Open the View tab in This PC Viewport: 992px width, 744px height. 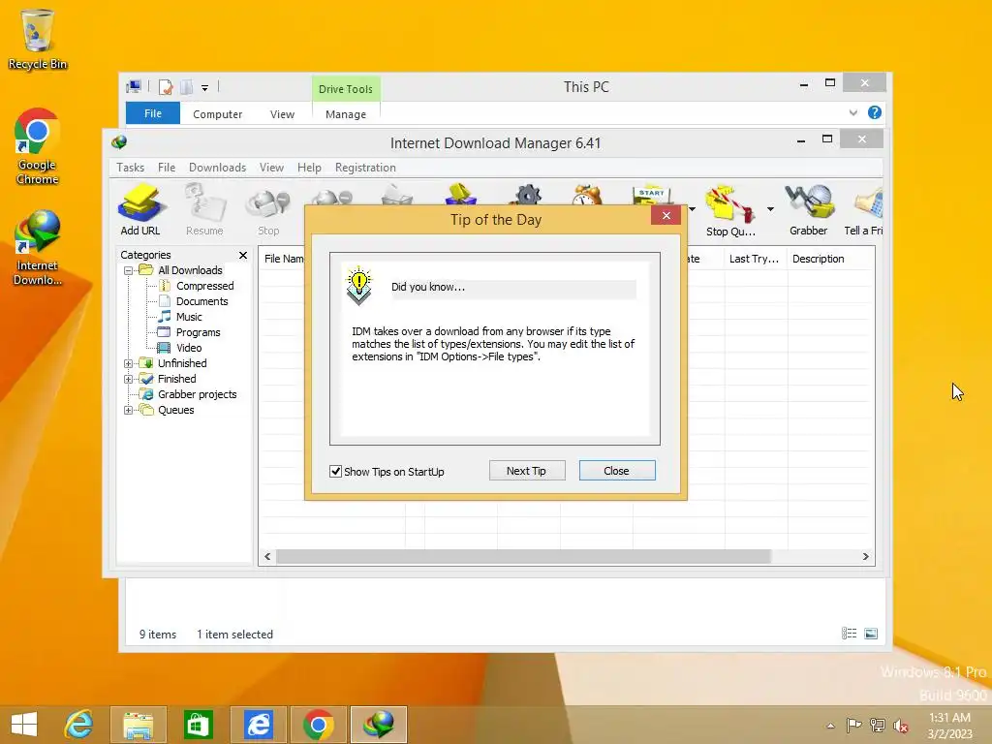coord(282,114)
